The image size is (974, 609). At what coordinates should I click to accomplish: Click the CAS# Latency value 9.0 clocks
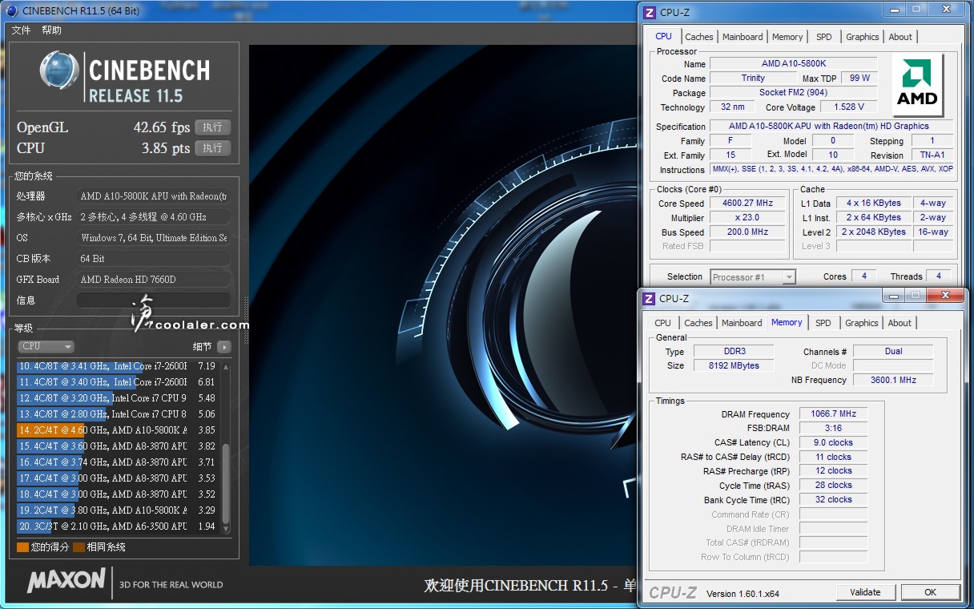(833, 442)
